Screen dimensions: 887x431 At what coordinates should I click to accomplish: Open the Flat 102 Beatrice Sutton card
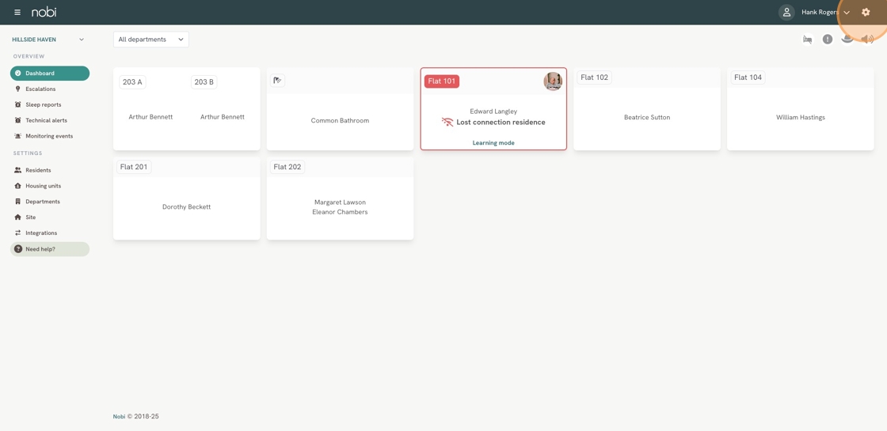coord(646,117)
